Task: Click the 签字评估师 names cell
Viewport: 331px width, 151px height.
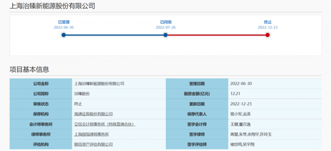Action: tap(242, 144)
